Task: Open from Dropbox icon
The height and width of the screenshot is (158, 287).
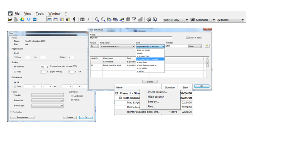Action: pyautogui.click(x=29, y=19)
